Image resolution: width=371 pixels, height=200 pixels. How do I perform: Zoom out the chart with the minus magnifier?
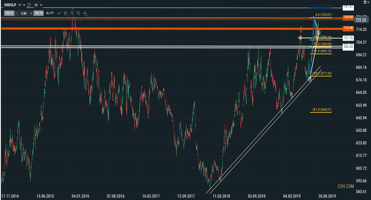coord(72,13)
